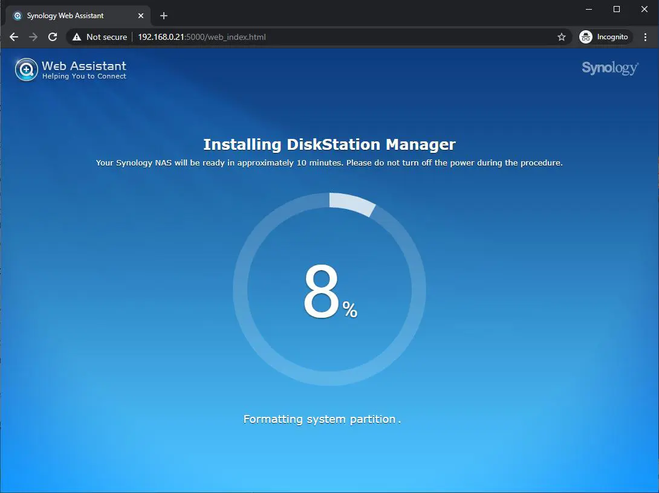The height and width of the screenshot is (493, 659).
Task: Click the Formatting system partition status text
Action: (x=322, y=419)
